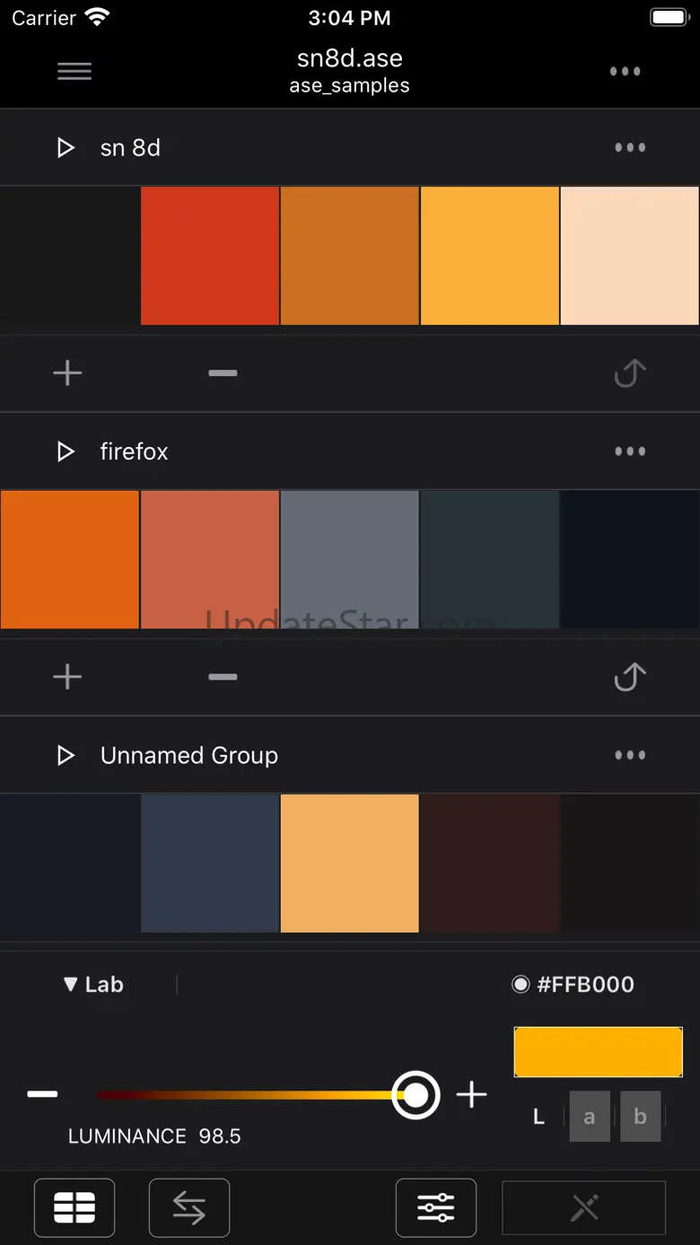
Task: Open the adjustment sliders panel
Action: [x=436, y=1208]
